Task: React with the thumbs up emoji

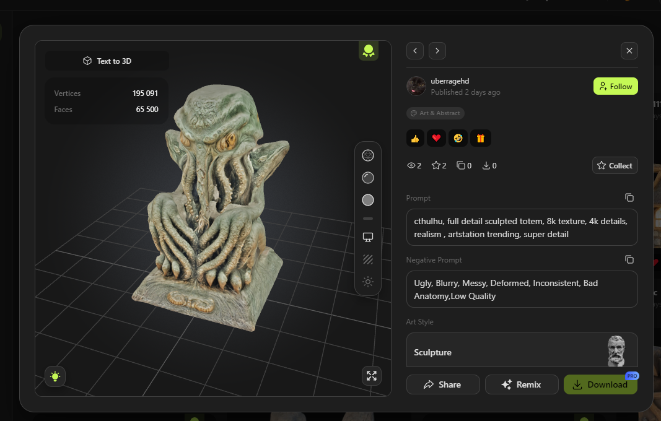Action: tap(415, 138)
